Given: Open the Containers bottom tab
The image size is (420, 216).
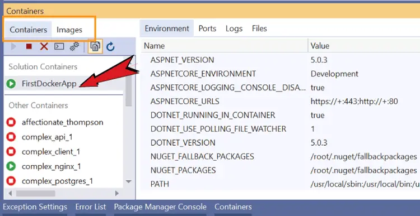Looking at the screenshot, I should pyautogui.click(x=233, y=207).
